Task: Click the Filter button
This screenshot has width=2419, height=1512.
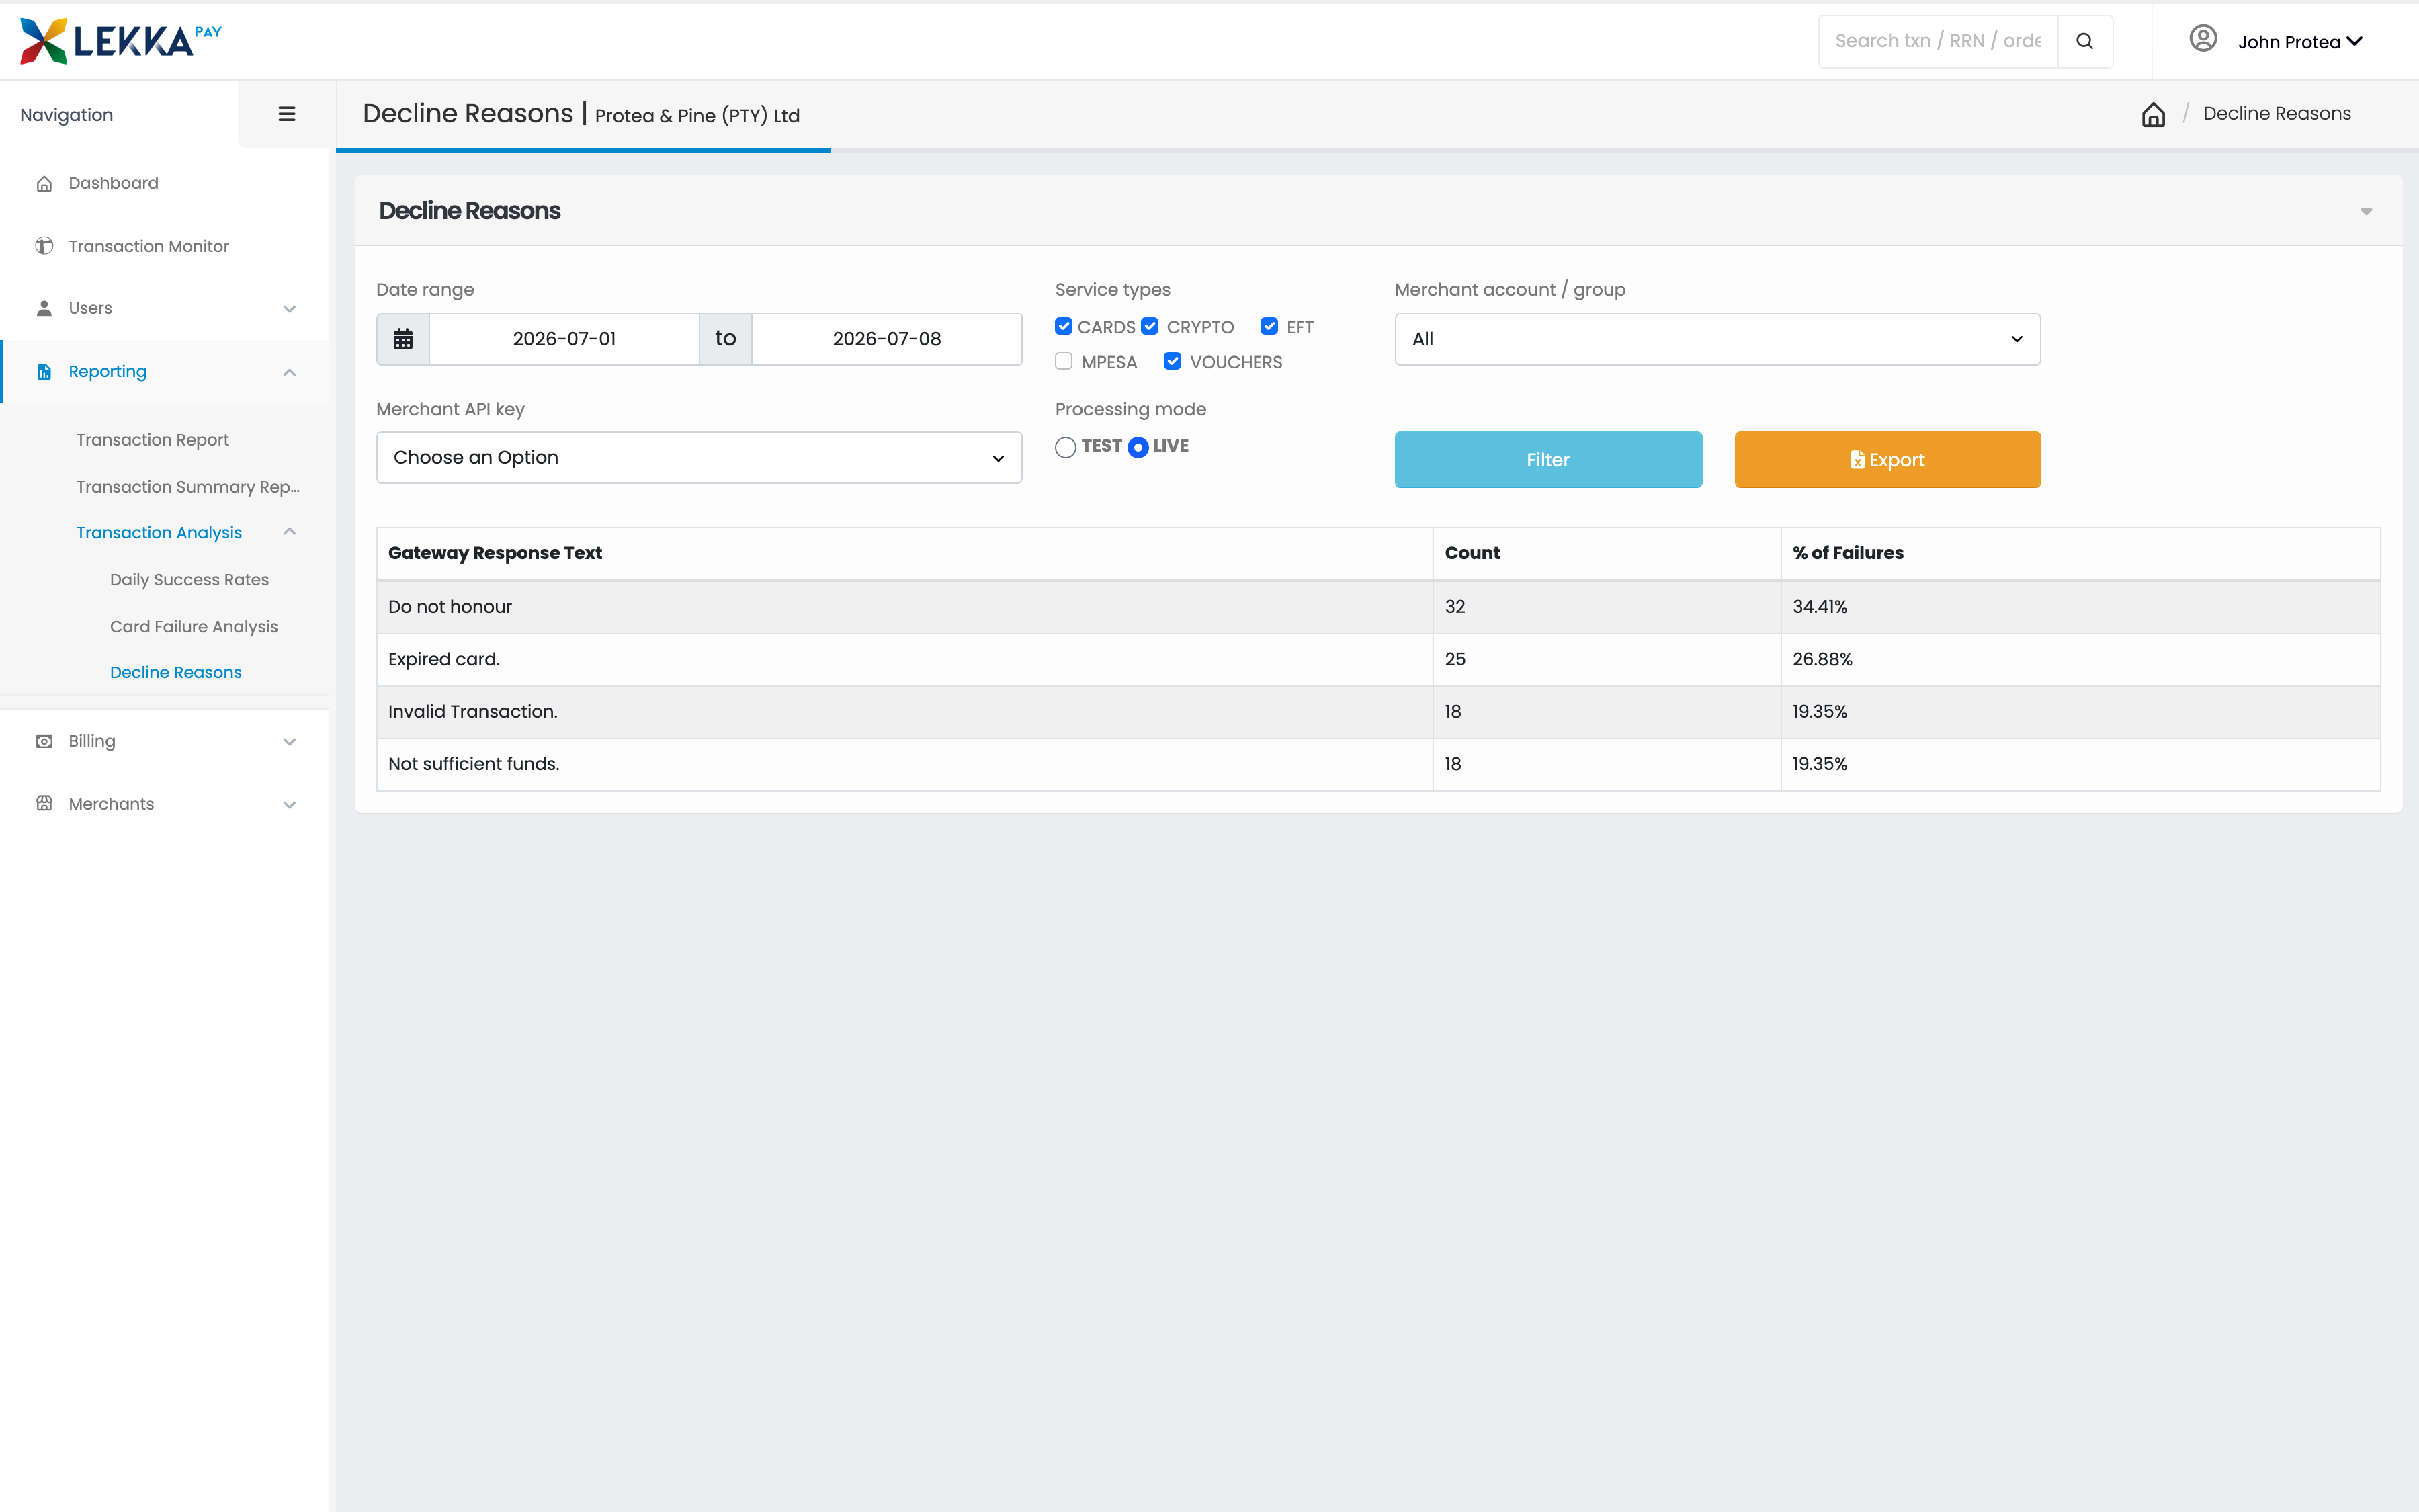Action: click(x=1548, y=460)
